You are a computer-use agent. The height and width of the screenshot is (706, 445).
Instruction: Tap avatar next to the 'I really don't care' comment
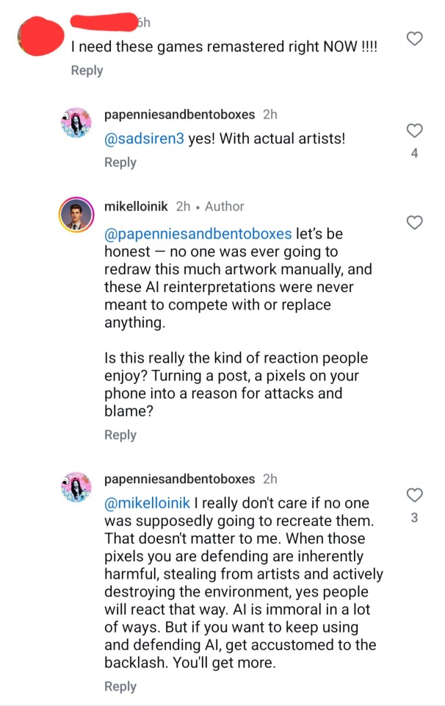point(75,488)
